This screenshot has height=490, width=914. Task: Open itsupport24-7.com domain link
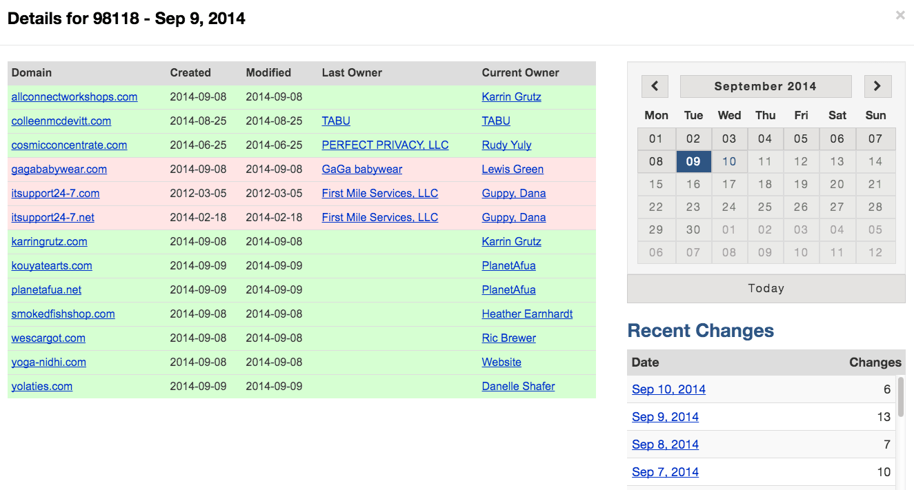click(x=55, y=193)
